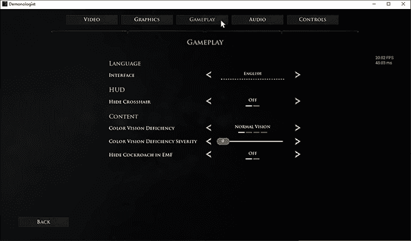Click right arrow for Hide Cockroach in EMF
The height and width of the screenshot is (241, 411).
click(x=297, y=154)
